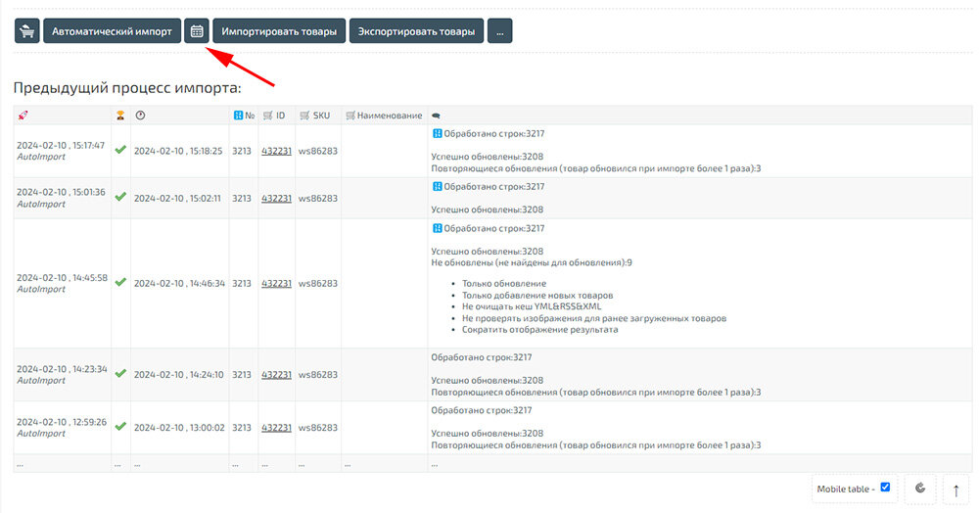Click the trophy status column header icon
The height and width of the screenshot is (513, 979).
coord(120,116)
